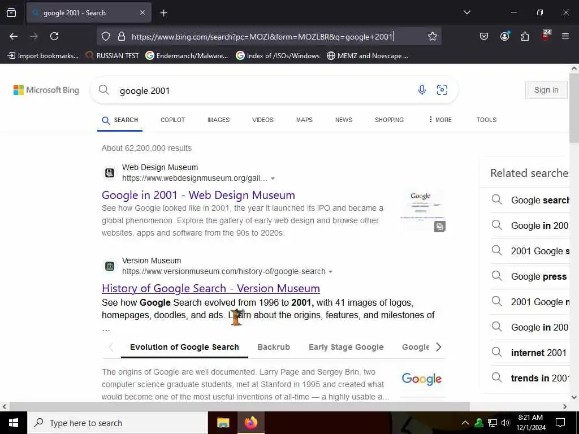Click the horizontal page scrollbar
The width and height of the screenshot is (579, 434).
(x=239, y=406)
